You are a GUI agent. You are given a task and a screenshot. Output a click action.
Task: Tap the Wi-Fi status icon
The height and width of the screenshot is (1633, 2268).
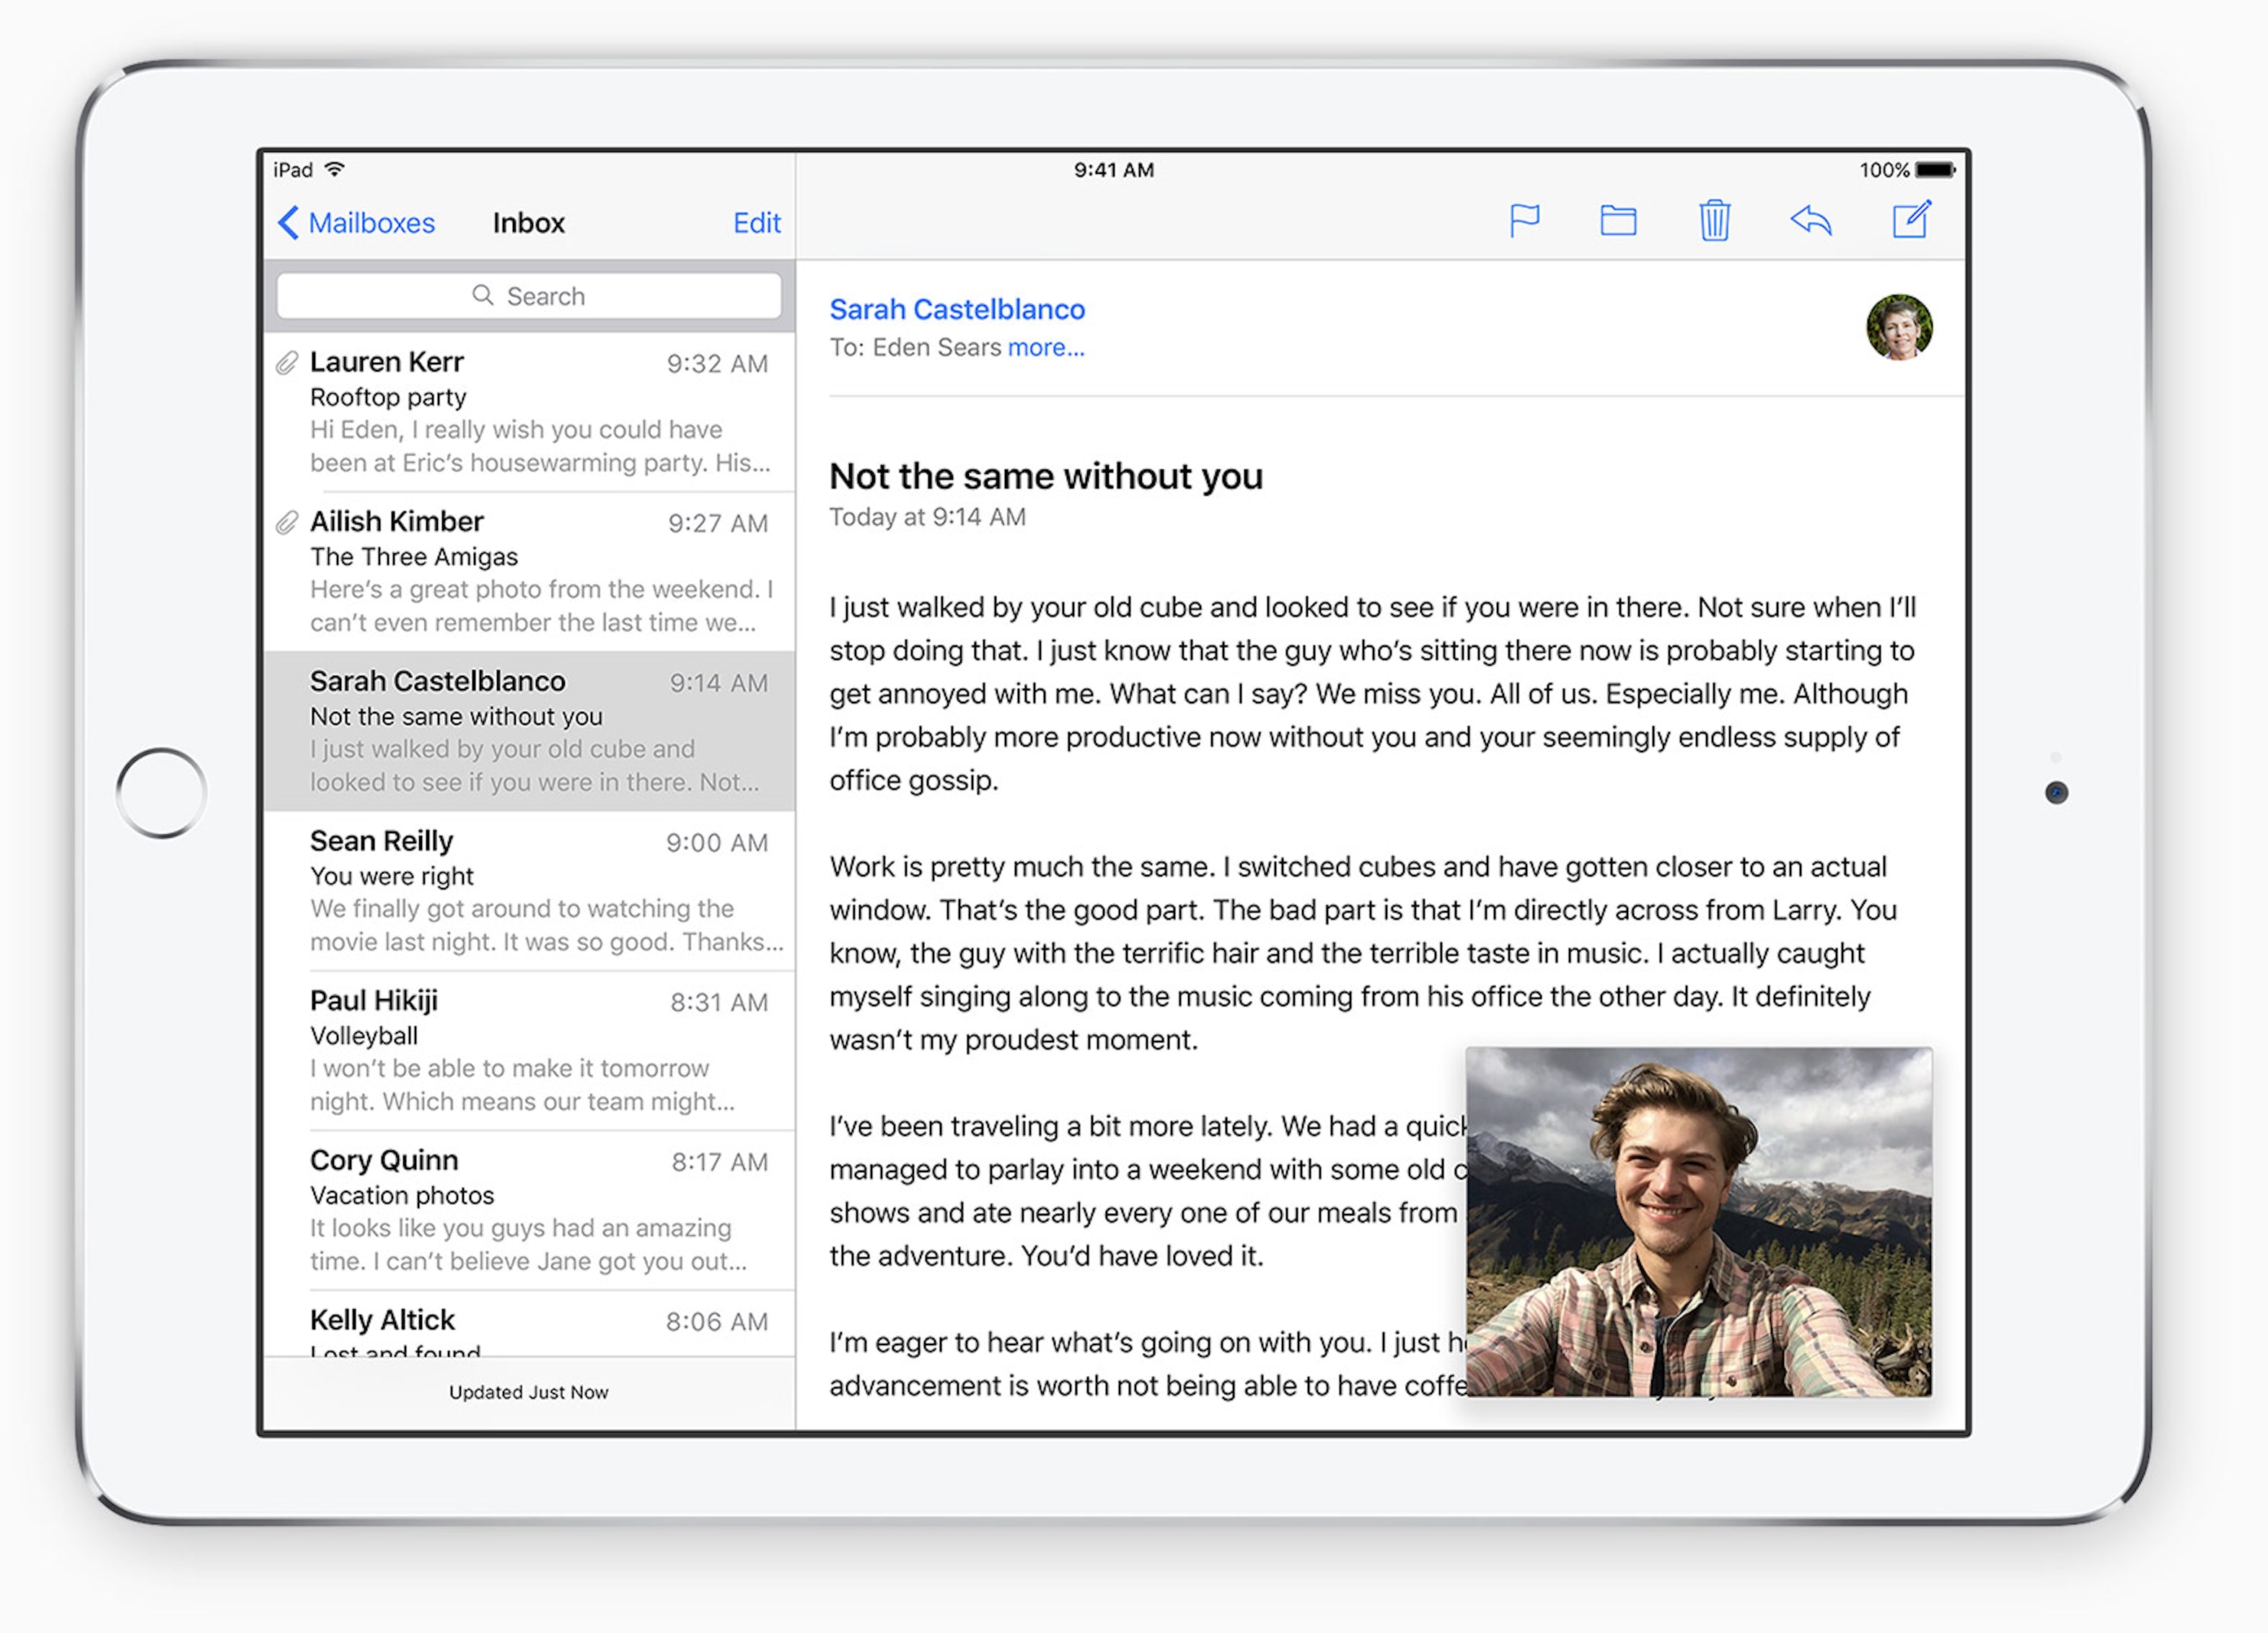click(x=335, y=169)
